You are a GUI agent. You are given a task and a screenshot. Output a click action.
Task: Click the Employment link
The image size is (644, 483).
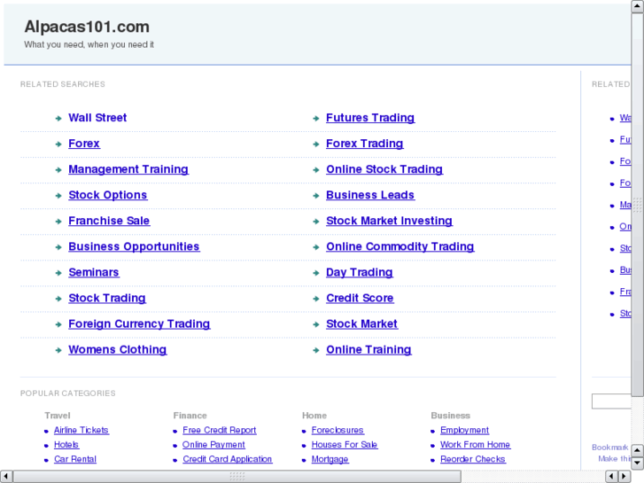(x=464, y=431)
